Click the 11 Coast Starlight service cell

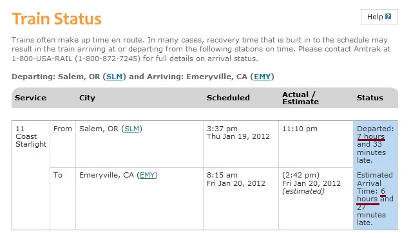click(31, 136)
